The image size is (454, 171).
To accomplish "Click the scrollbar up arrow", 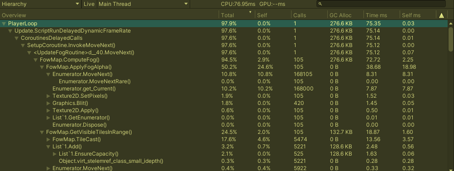I will click(x=451, y=24).
